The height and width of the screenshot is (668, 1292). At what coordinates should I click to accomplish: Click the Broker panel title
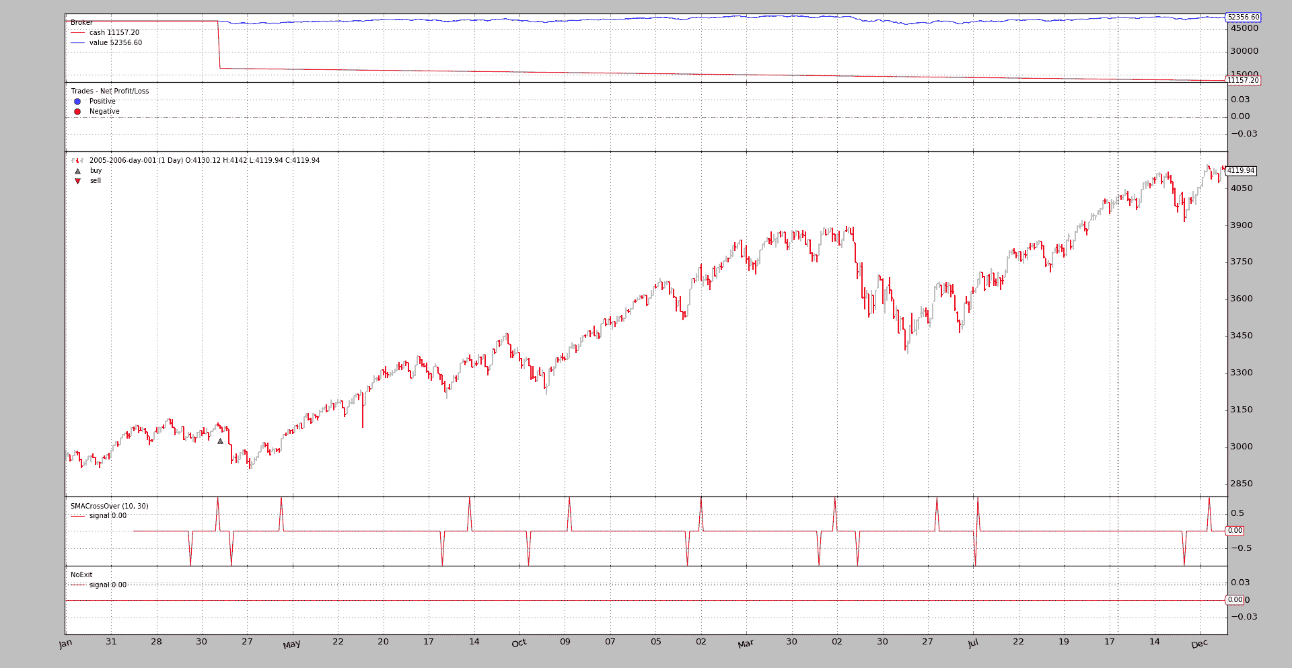click(x=81, y=23)
